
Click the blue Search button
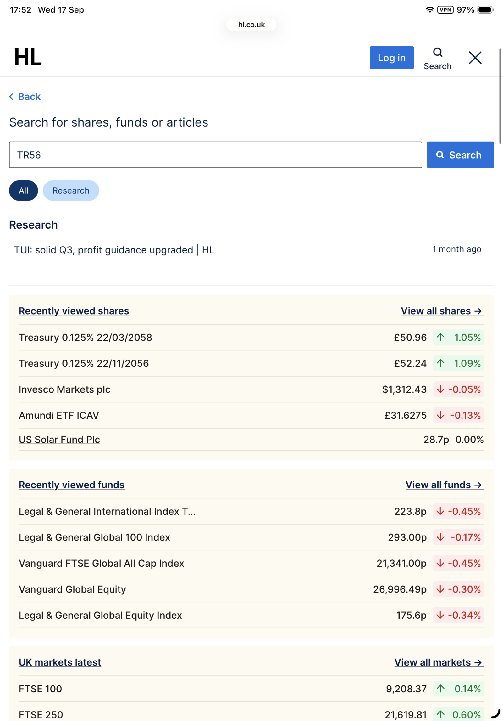[460, 155]
